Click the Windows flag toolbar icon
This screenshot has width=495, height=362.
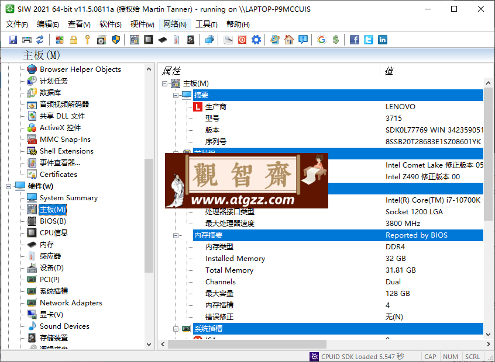(x=60, y=40)
